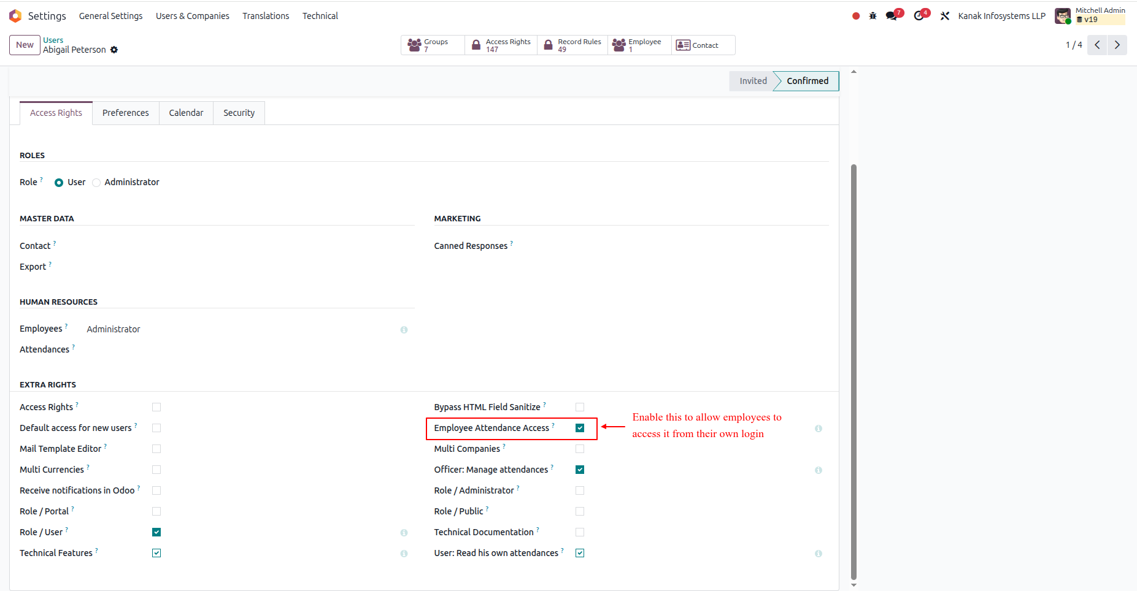Click the scrollbar down arrow
1137x591 pixels.
click(854, 585)
